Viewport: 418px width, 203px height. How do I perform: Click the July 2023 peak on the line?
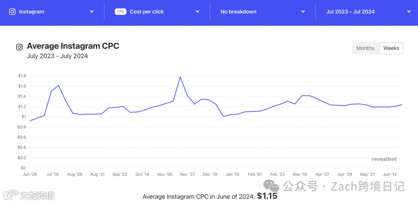[x=58, y=85]
